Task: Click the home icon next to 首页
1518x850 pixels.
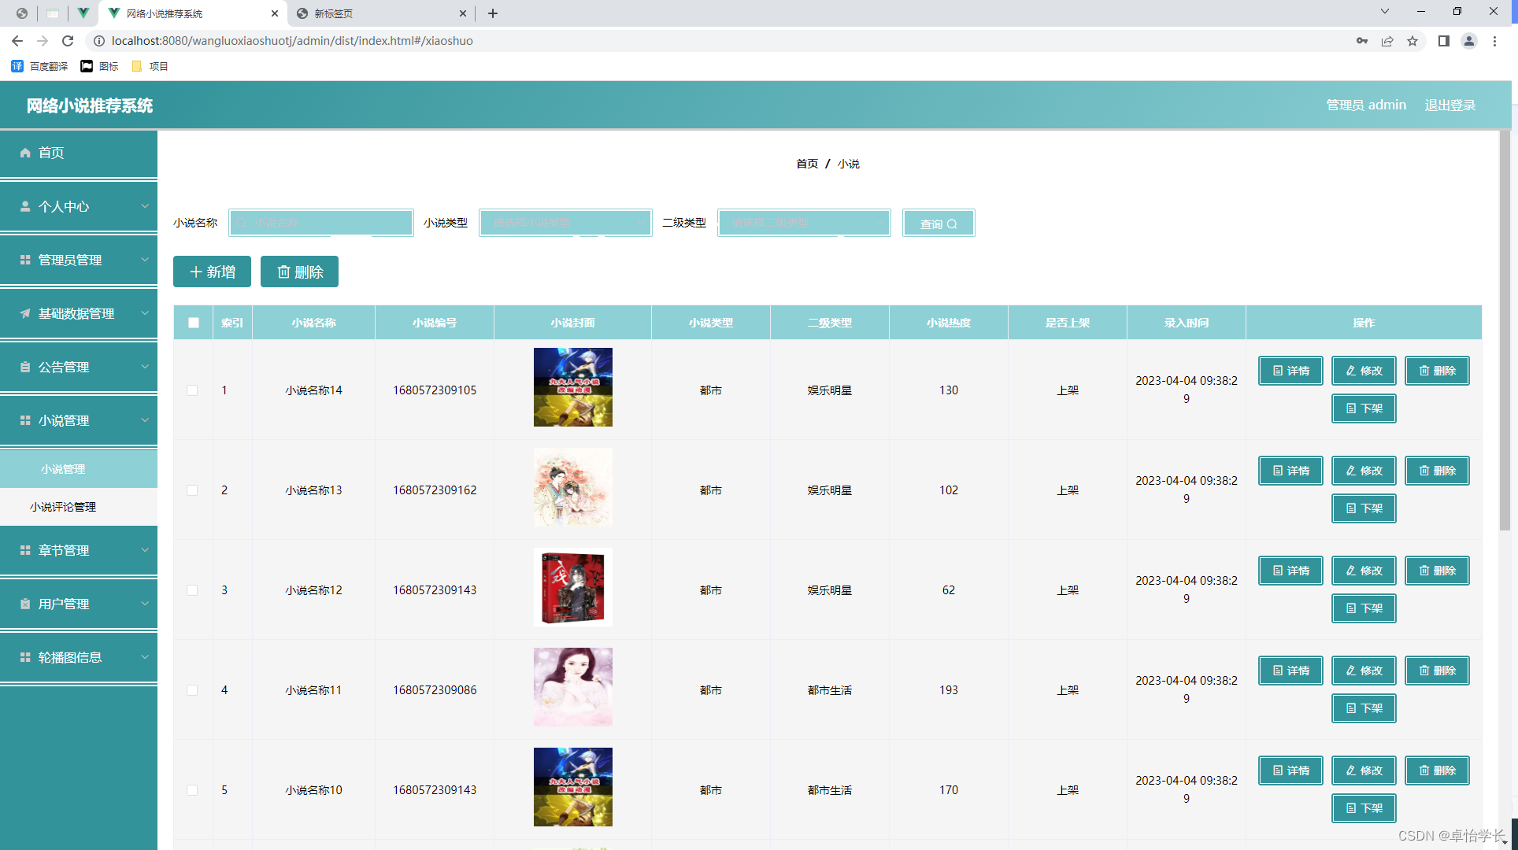Action: coord(25,153)
